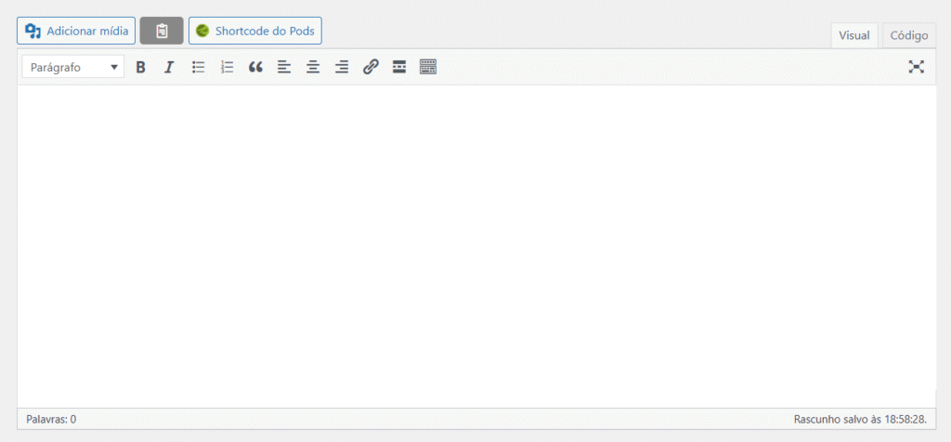
Task: Enter distraction-free fullscreen mode
Action: [917, 67]
